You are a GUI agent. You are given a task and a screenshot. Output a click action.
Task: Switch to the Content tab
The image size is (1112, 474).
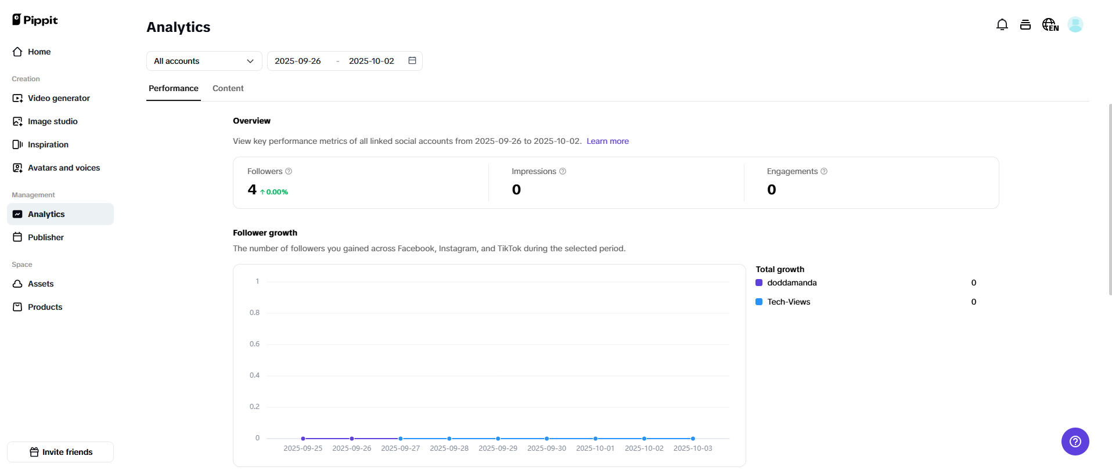click(228, 88)
